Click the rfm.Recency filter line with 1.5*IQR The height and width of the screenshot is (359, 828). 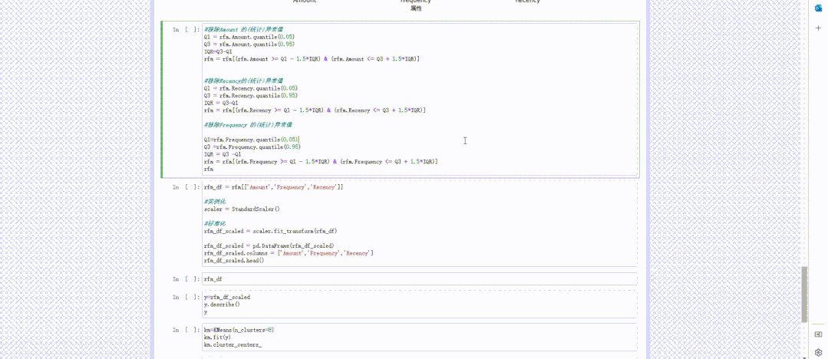click(x=315, y=110)
